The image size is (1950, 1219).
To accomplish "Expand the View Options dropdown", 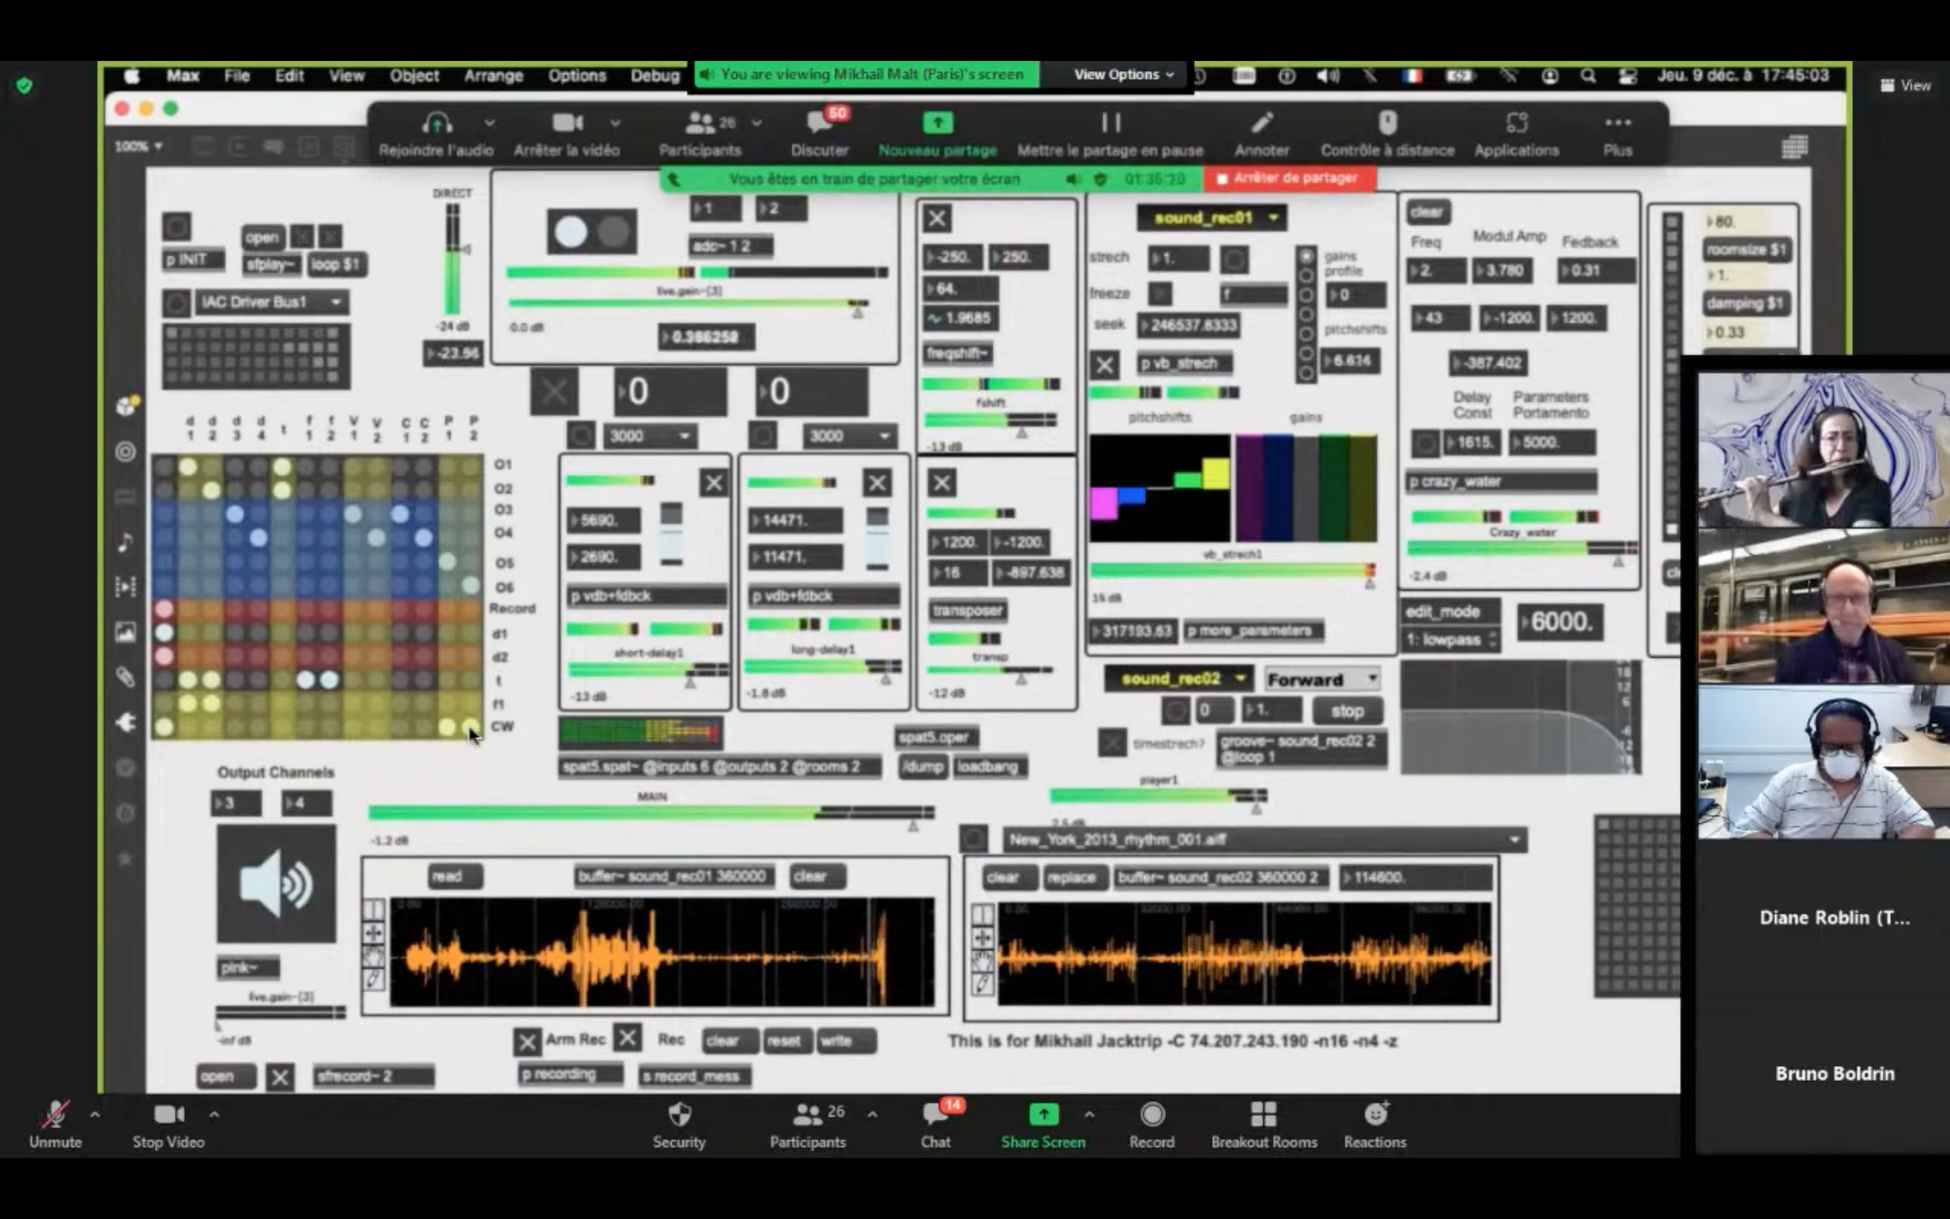I will (x=1123, y=74).
